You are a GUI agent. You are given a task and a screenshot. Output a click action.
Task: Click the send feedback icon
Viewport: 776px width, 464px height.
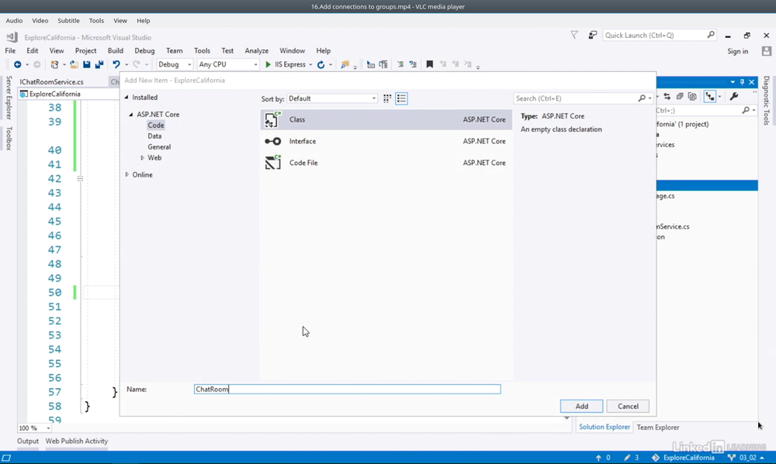point(592,35)
